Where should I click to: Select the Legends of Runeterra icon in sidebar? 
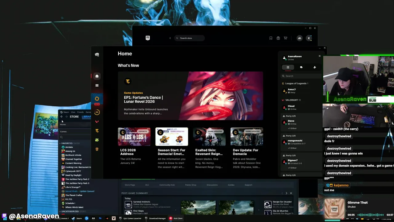pos(97,149)
